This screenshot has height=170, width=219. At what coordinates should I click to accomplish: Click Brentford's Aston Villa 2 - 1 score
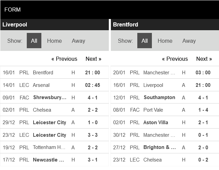click(x=203, y=122)
